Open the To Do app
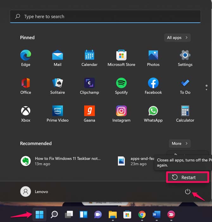 (185, 86)
